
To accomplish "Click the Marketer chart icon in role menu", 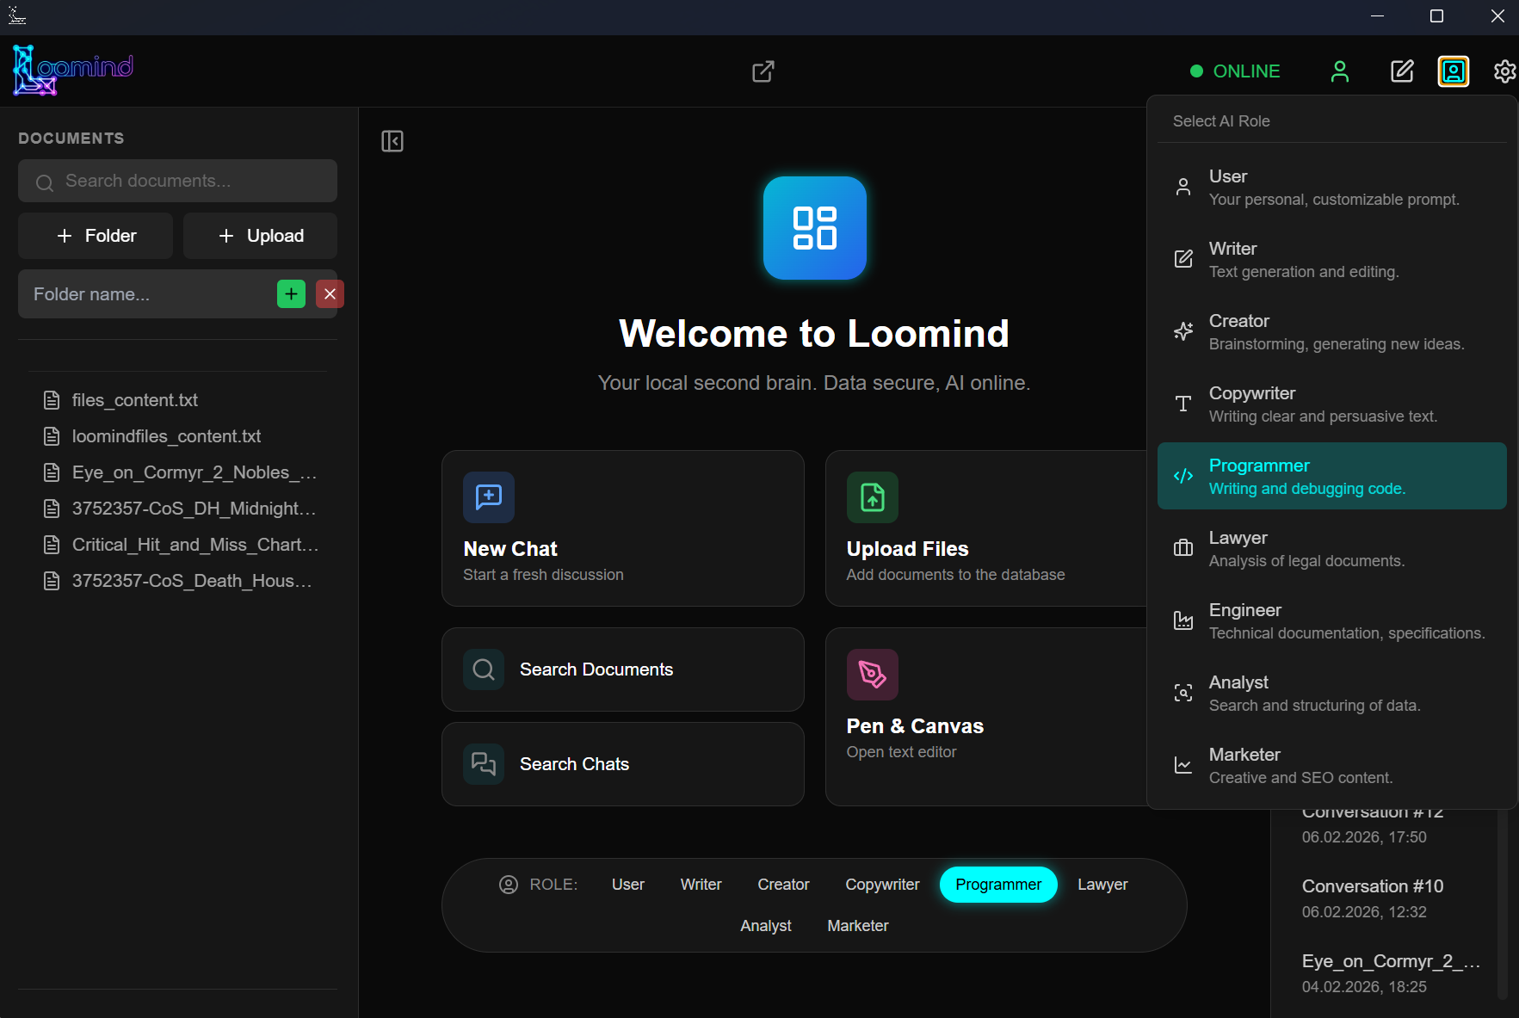I will 1183,765.
